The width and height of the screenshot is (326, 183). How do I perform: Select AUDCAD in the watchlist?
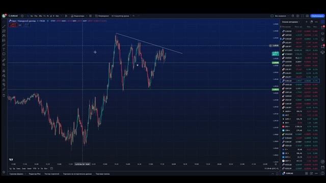[x=300, y=85]
